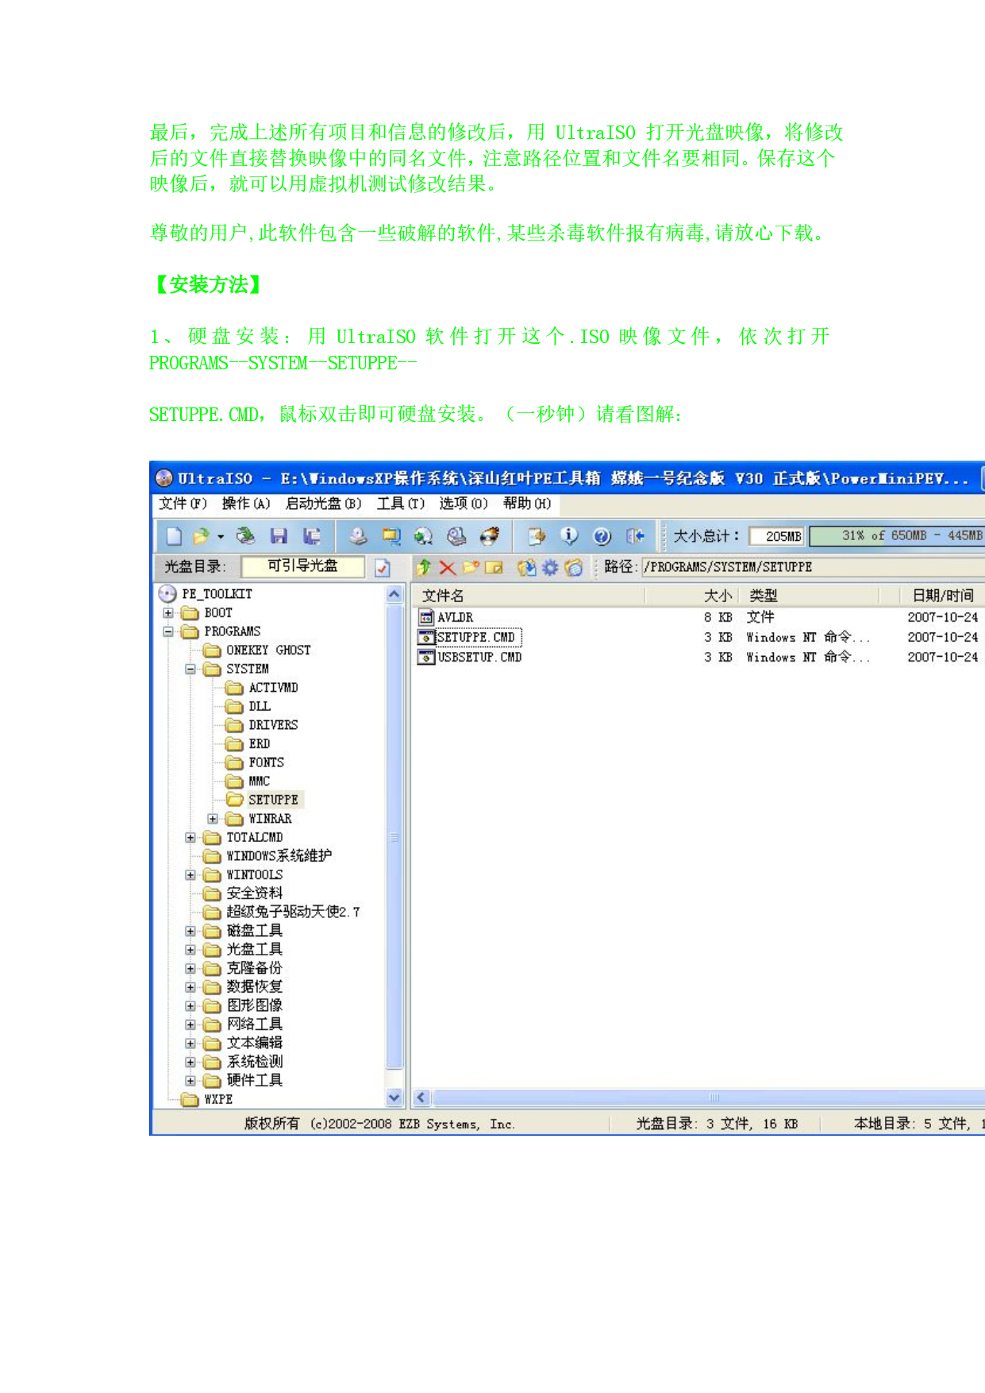The image size is (985, 1393).
Task: Expand the 网络工具 folder node
Action: (190, 1024)
